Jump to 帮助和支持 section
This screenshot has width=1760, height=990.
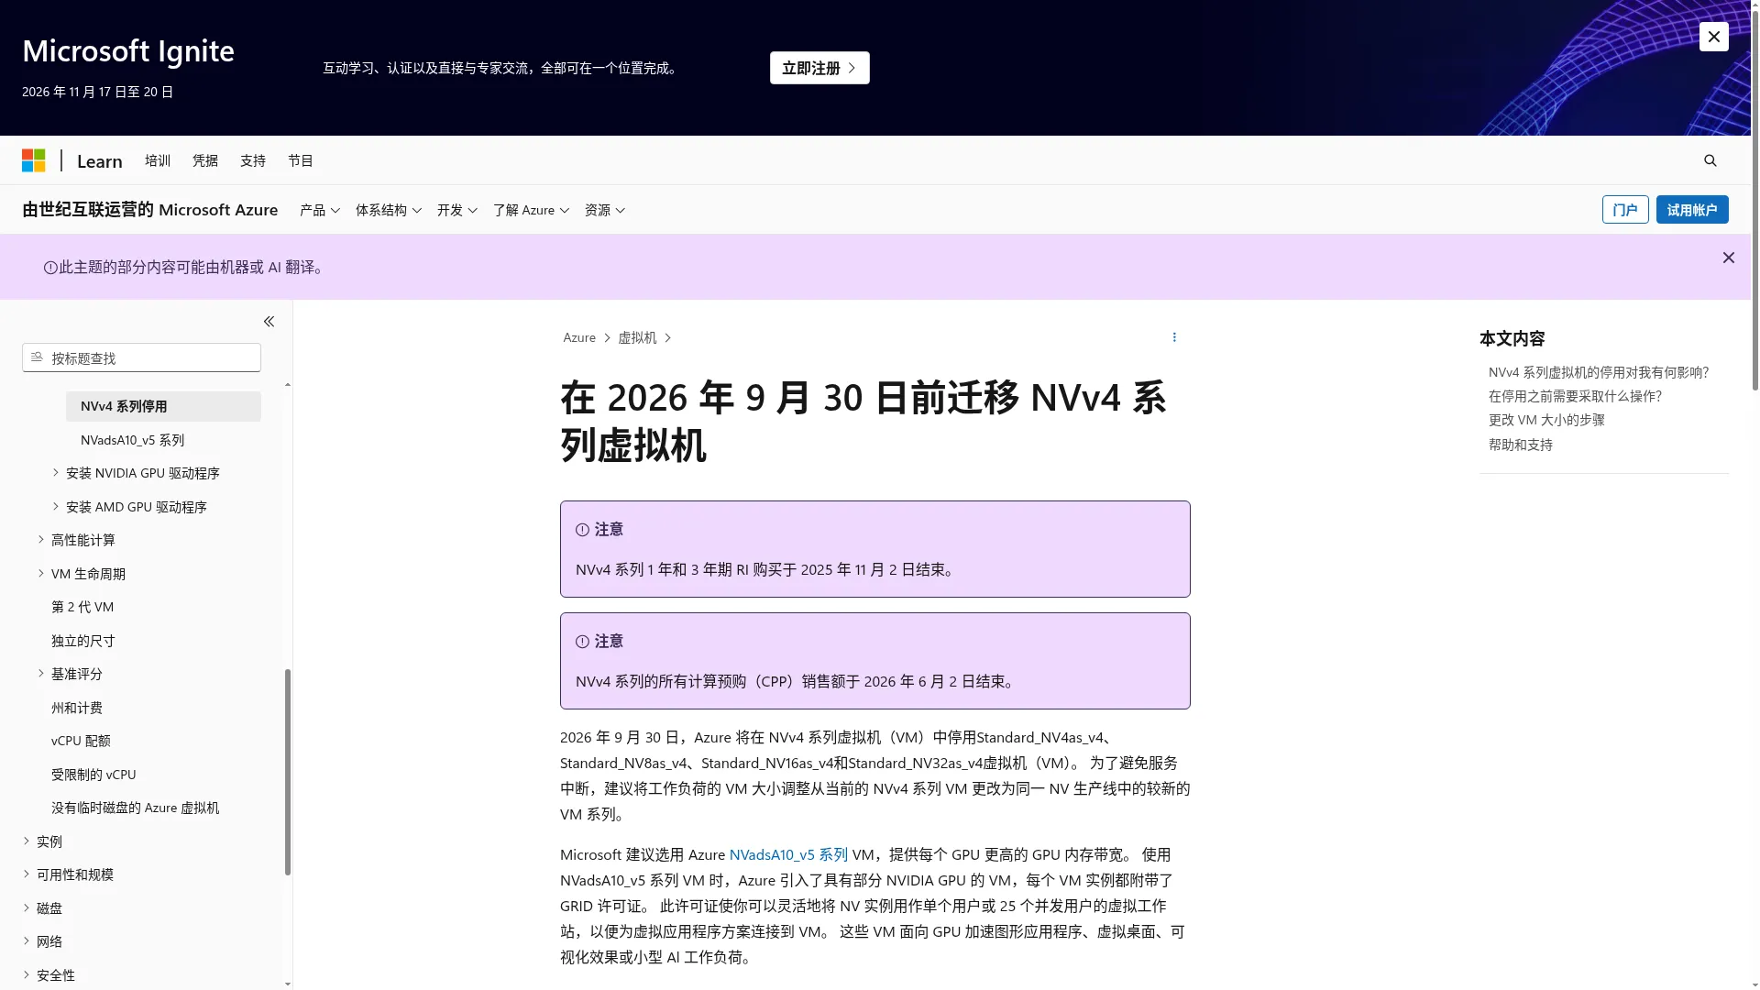(1521, 445)
